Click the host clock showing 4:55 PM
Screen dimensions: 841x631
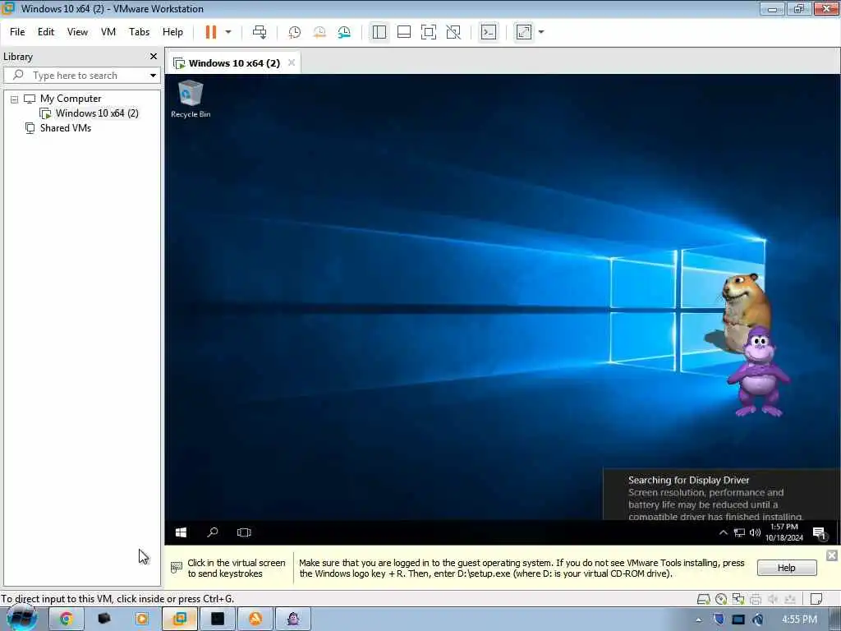[x=799, y=619]
